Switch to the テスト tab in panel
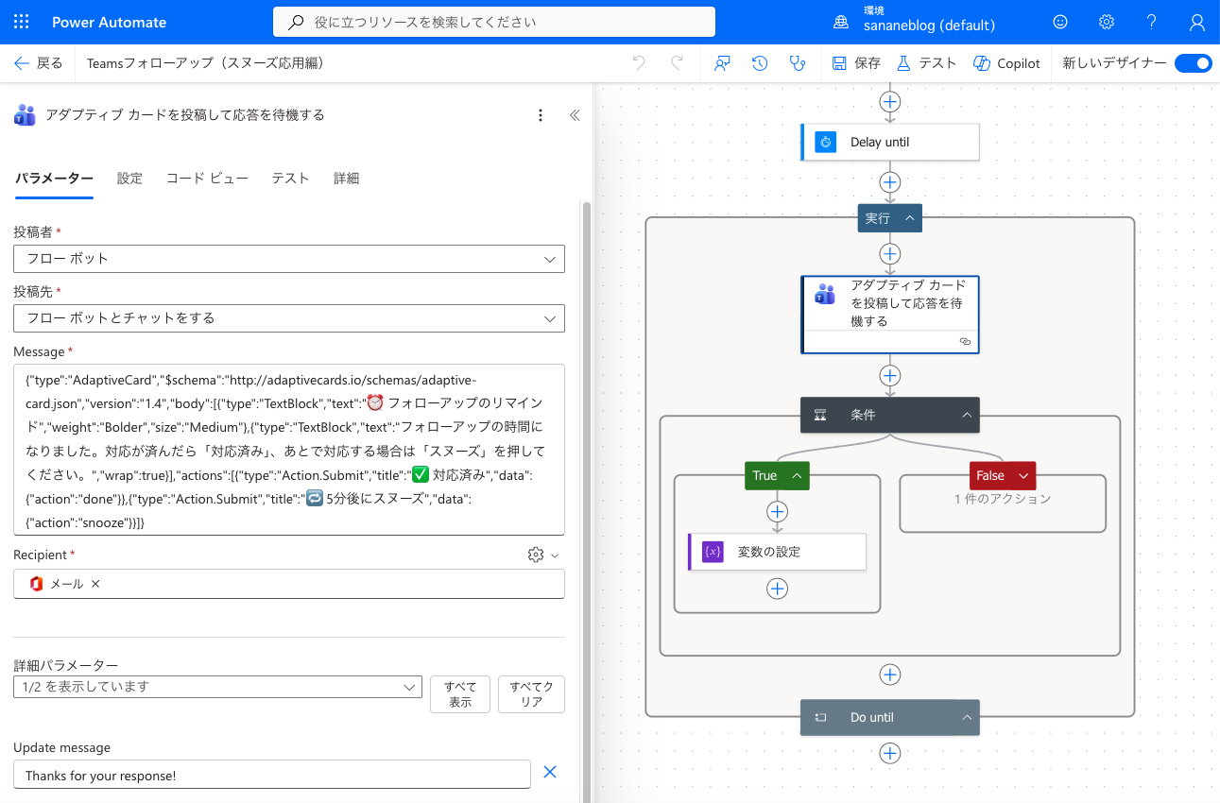The height and width of the screenshot is (803, 1220). pos(290,179)
